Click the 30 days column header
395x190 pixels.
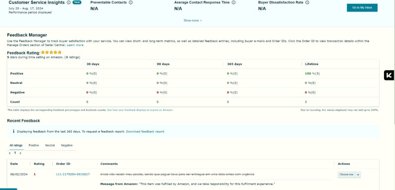93,64
